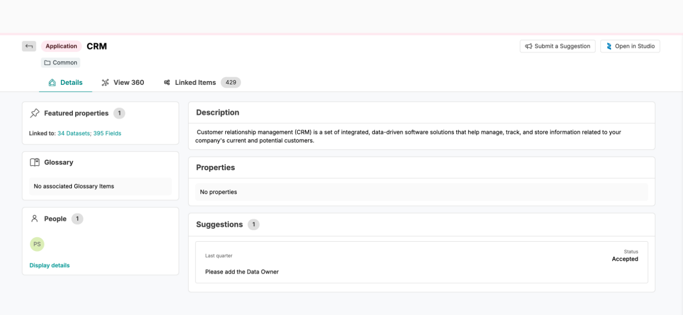Open the Linked Items tab
The width and height of the screenshot is (683, 315).
pos(196,82)
